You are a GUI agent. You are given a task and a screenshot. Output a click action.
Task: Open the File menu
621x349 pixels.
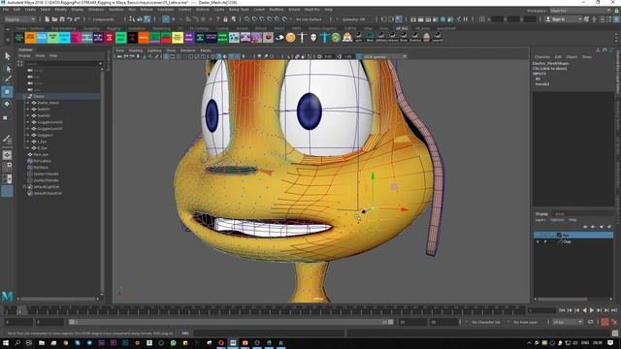(x=6, y=9)
